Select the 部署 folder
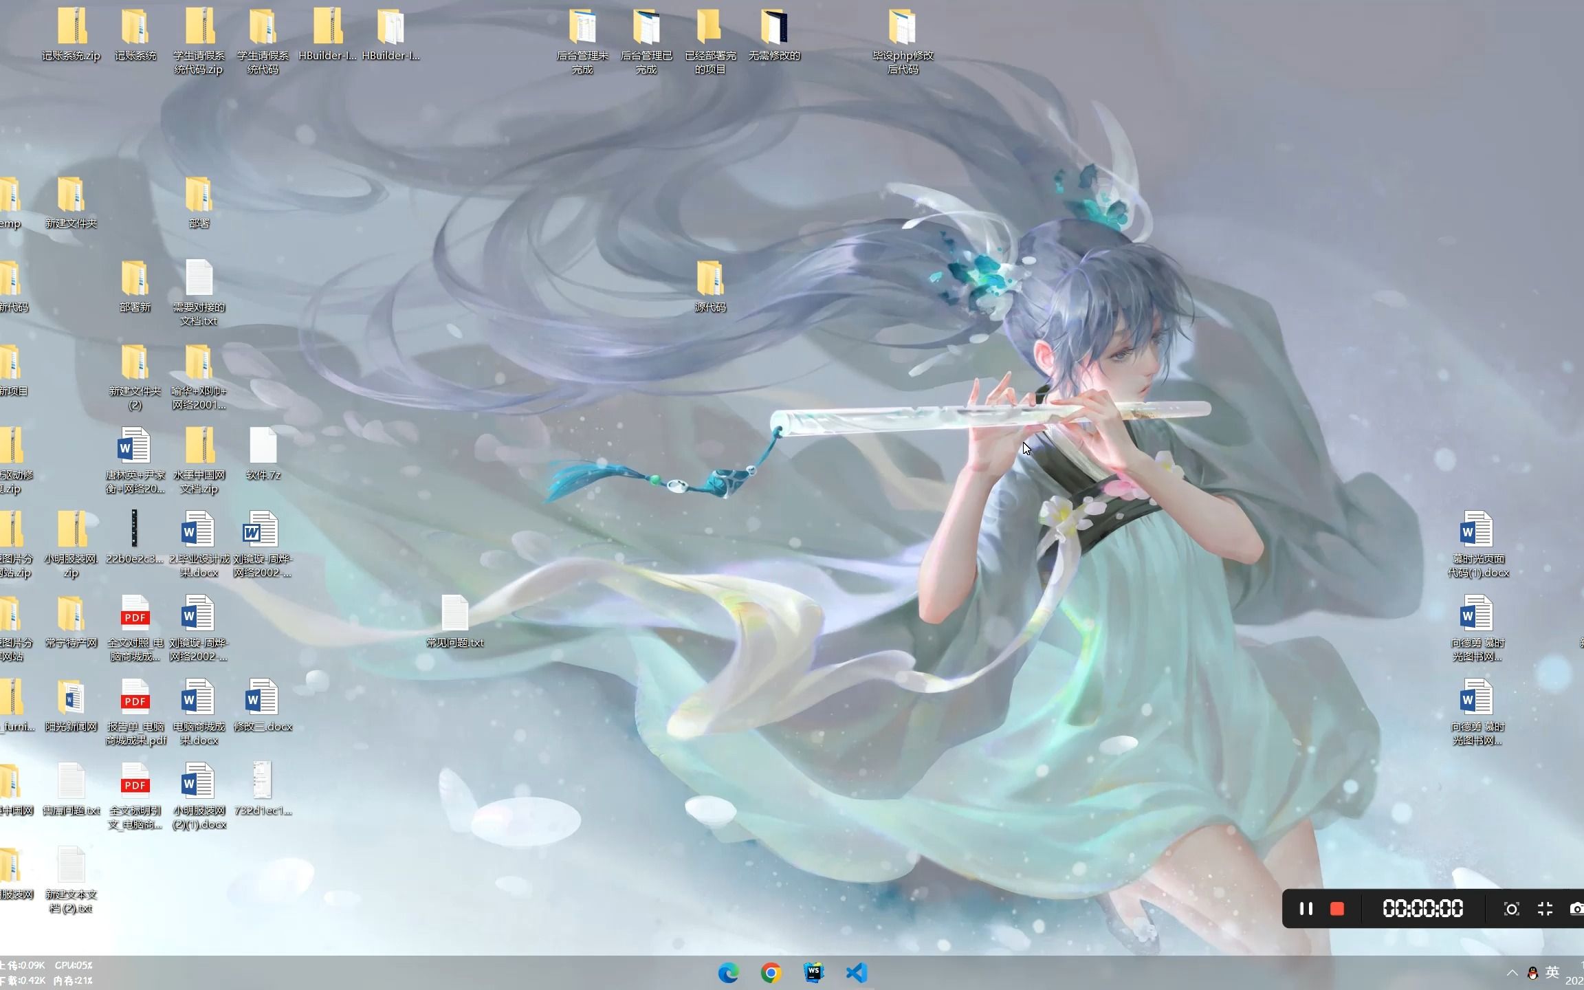 point(199,202)
